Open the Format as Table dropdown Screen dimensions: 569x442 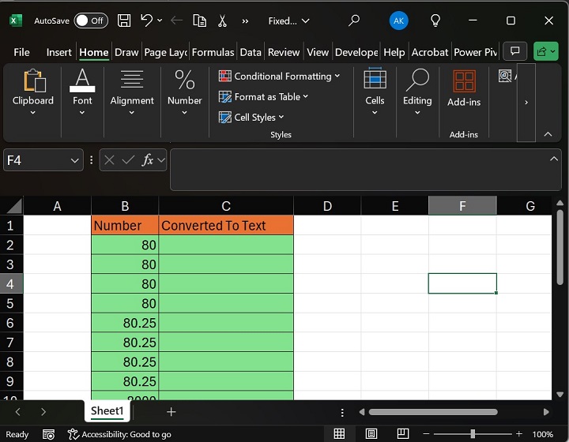[263, 97]
